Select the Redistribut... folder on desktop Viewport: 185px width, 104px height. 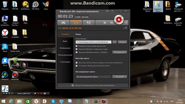pyautogui.click(x=168, y=19)
